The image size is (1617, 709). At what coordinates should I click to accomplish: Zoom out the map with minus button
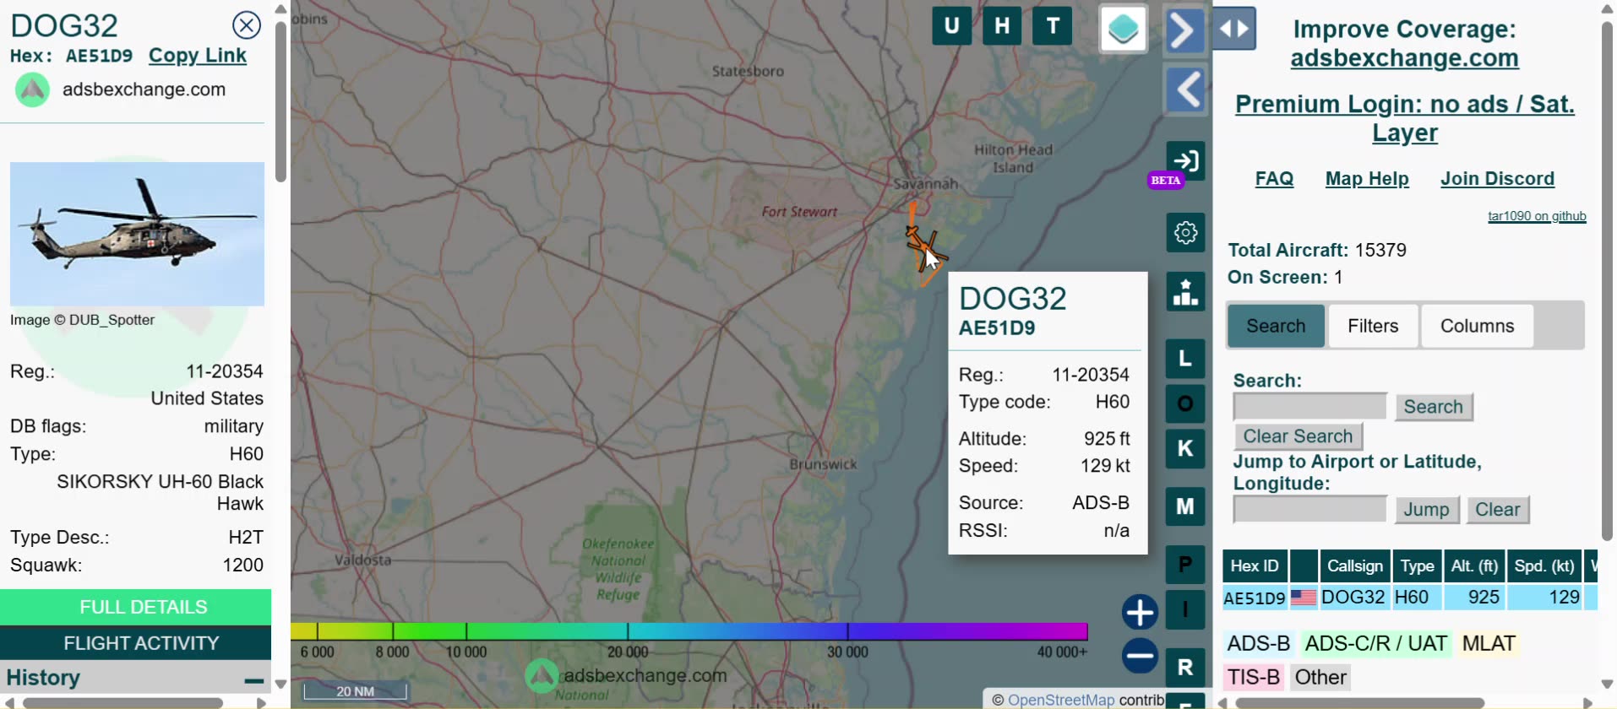click(1140, 656)
